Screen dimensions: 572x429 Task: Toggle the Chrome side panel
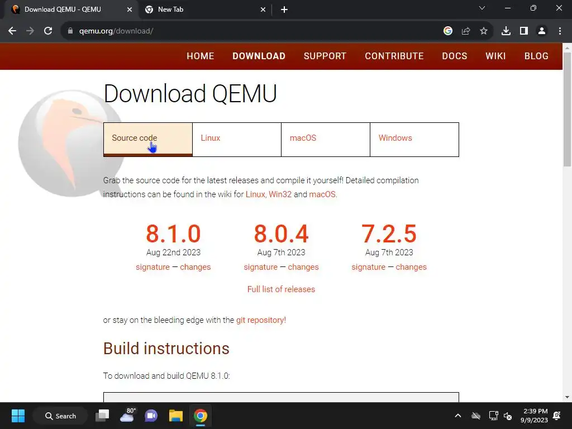524,31
